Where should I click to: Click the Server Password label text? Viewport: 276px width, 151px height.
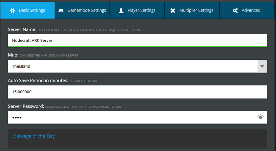point(26,106)
